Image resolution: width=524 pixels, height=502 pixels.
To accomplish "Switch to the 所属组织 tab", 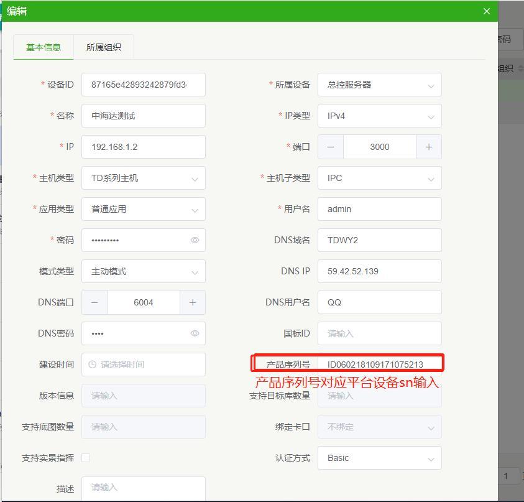I will pos(104,47).
